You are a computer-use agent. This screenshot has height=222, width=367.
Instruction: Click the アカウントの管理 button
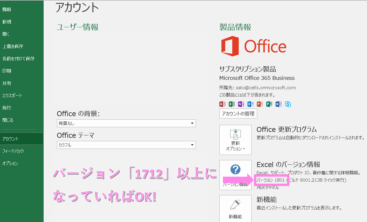238,113
